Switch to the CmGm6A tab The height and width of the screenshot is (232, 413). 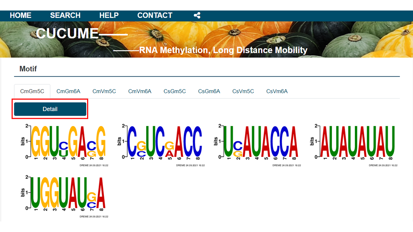[x=68, y=91]
